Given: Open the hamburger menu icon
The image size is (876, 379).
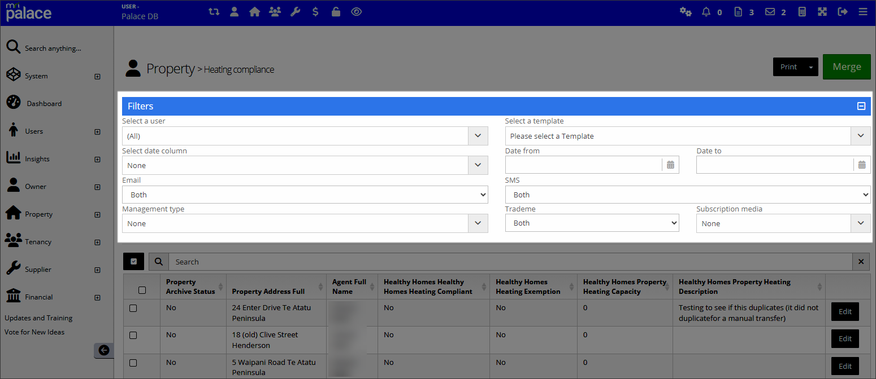Looking at the screenshot, I should click(x=862, y=12).
